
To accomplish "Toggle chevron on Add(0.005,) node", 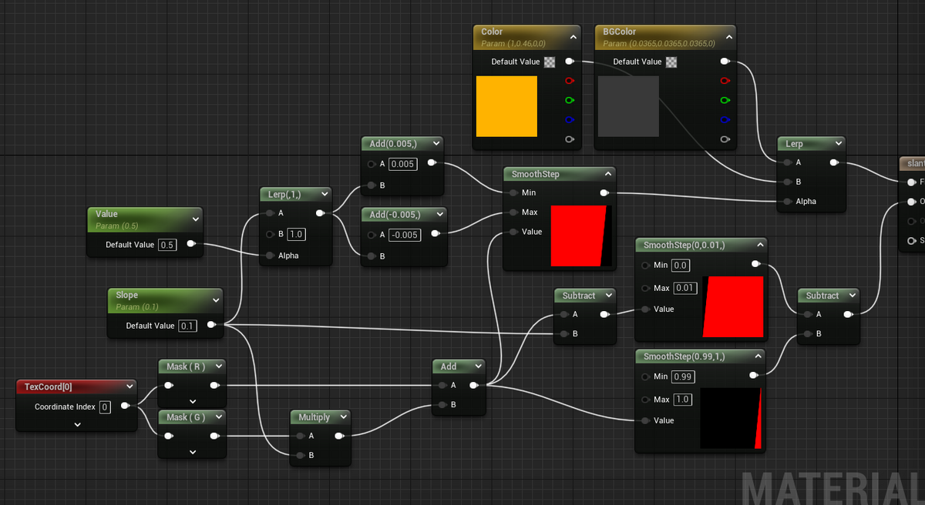I will 436,142.
